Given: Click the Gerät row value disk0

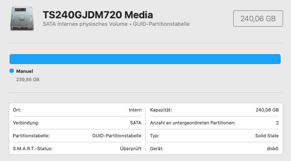Looking at the screenshot, I should 273,149.
